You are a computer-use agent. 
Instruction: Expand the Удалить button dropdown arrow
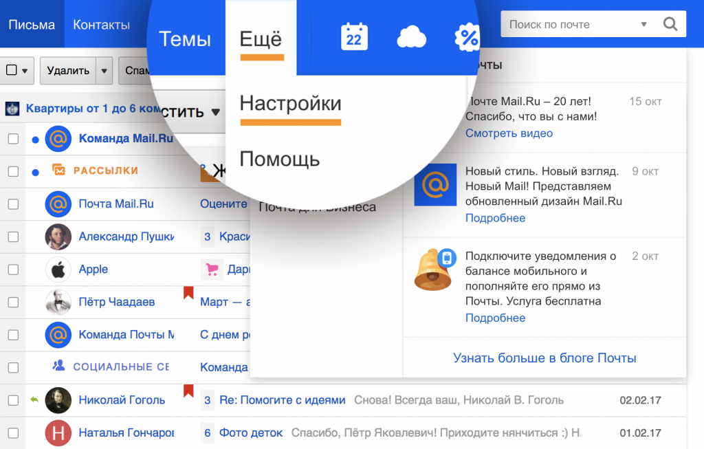(104, 70)
